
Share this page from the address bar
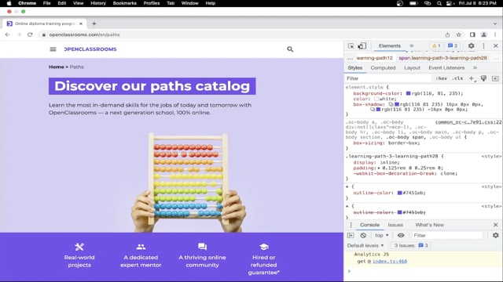point(447,34)
